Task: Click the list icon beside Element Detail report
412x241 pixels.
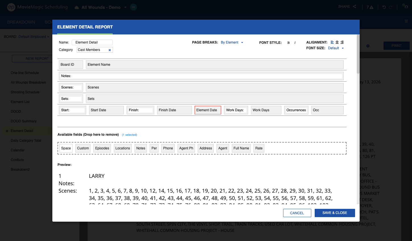Action: pyautogui.click(x=7, y=131)
